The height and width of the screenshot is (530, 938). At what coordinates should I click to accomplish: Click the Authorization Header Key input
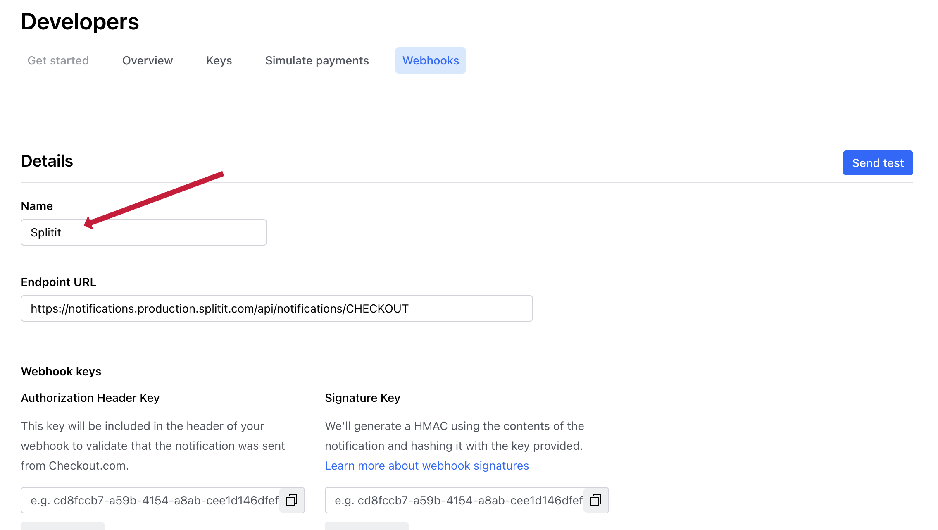(x=151, y=500)
